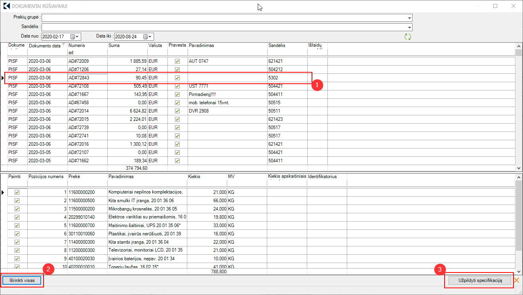This screenshot has width=523, height=295.
Task: Open calendar picker for Data nuo
Action: click(73, 37)
